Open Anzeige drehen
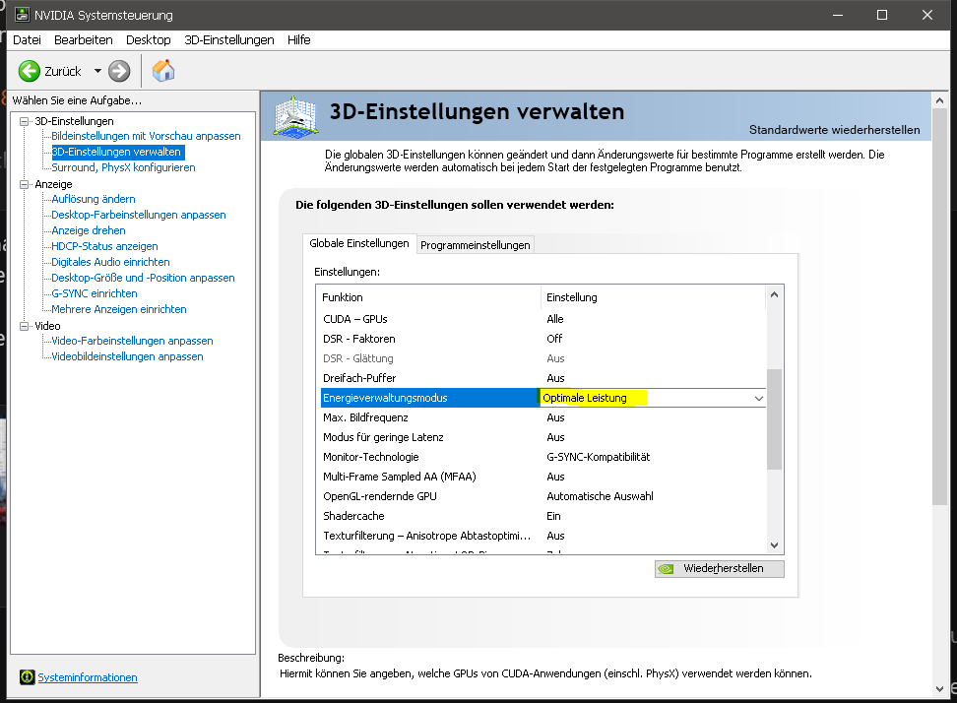 pyautogui.click(x=89, y=230)
